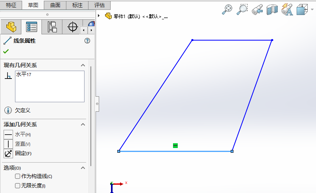The height and width of the screenshot is (193, 316).
Task: Switch to the PropertyManager tab
Action: point(32,27)
